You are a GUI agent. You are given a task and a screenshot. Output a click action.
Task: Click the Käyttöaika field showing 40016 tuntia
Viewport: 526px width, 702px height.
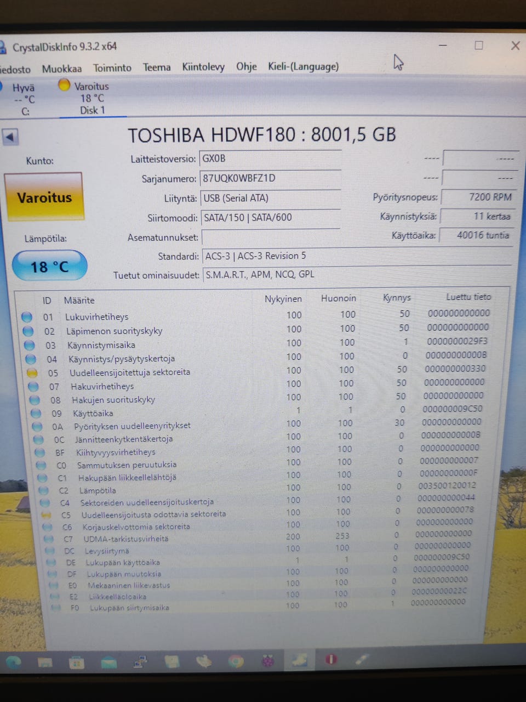tap(476, 235)
